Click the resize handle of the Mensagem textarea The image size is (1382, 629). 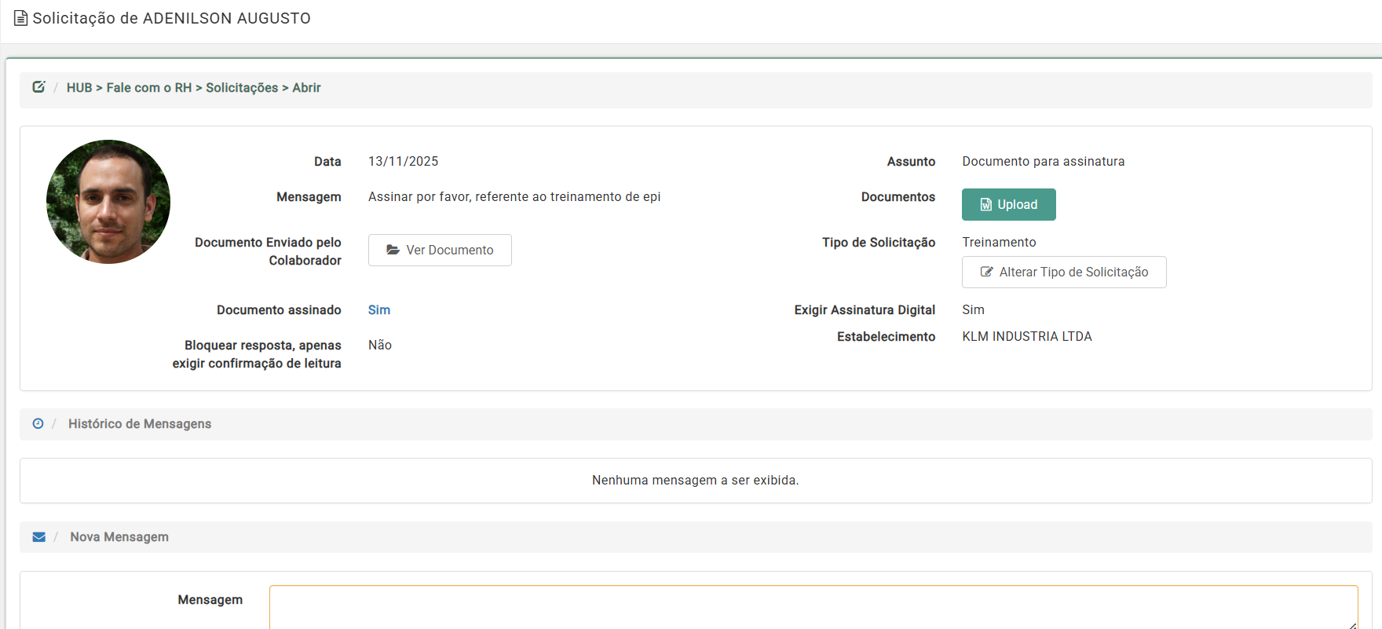(1351, 624)
